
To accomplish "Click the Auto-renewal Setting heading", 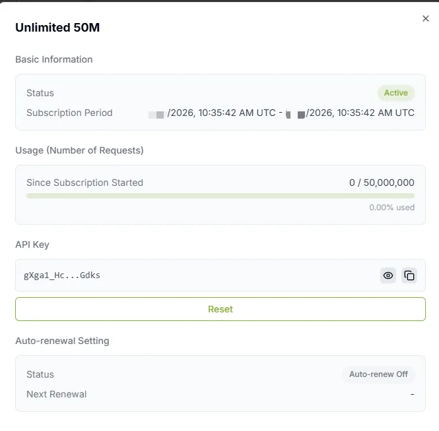I will click(62, 341).
